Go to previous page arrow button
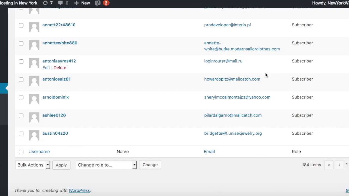Image resolution: width=349 pixels, height=196 pixels. coord(339,165)
